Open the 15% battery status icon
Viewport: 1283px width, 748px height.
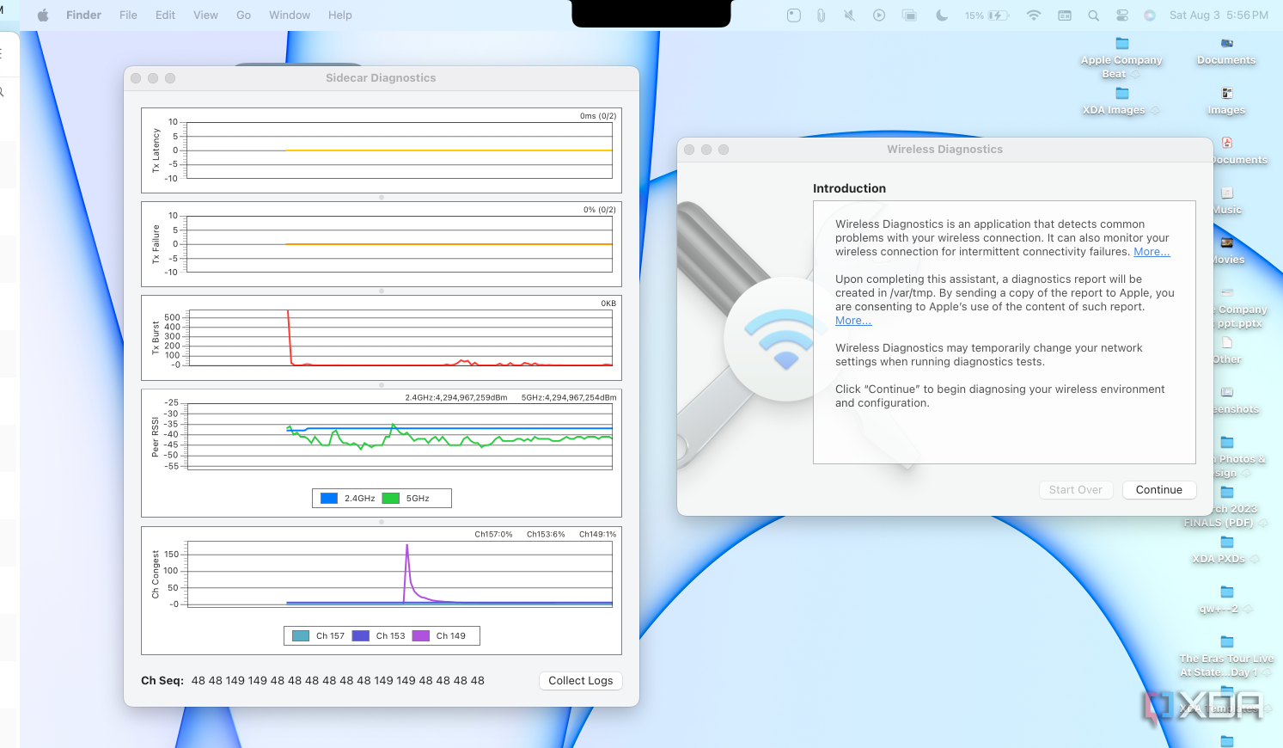(987, 15)
